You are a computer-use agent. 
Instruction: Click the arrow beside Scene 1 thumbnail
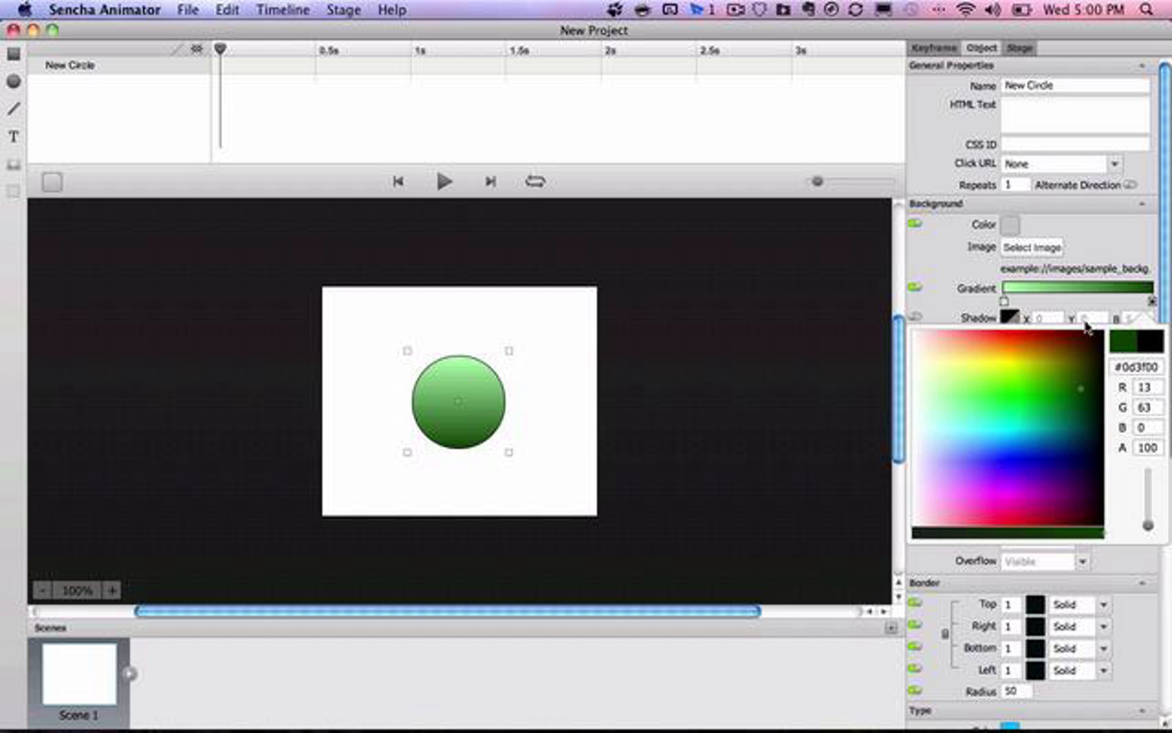[129, 674]
